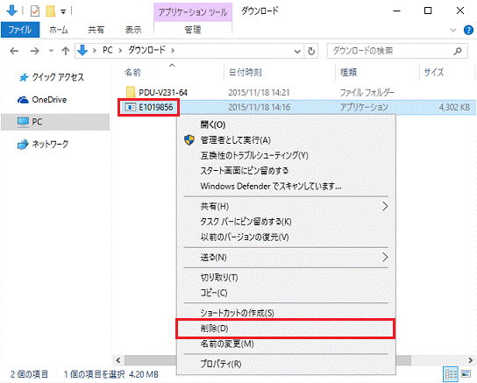The height and width of the screenshot is (383, 477).
Task: Choose 切り取り(T) from the context menu
Action: coord(286,278)
